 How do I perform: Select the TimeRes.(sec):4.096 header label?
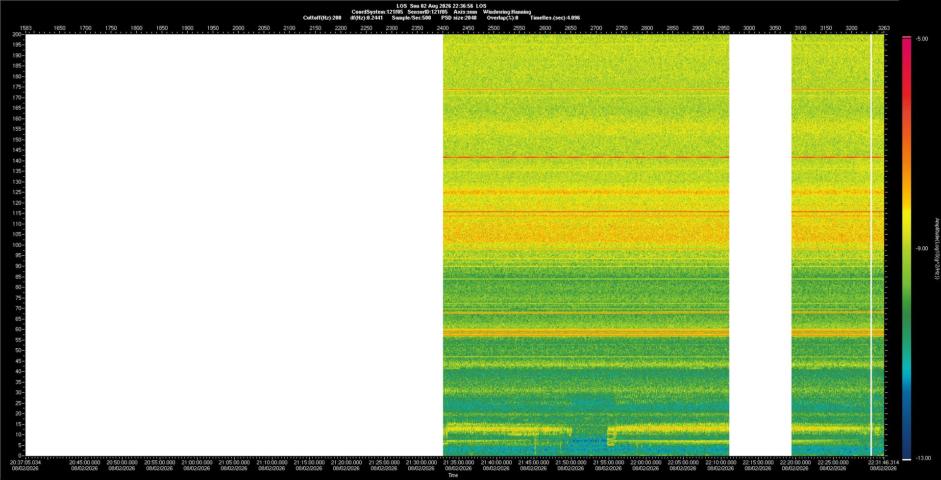(x=555, y=18)
